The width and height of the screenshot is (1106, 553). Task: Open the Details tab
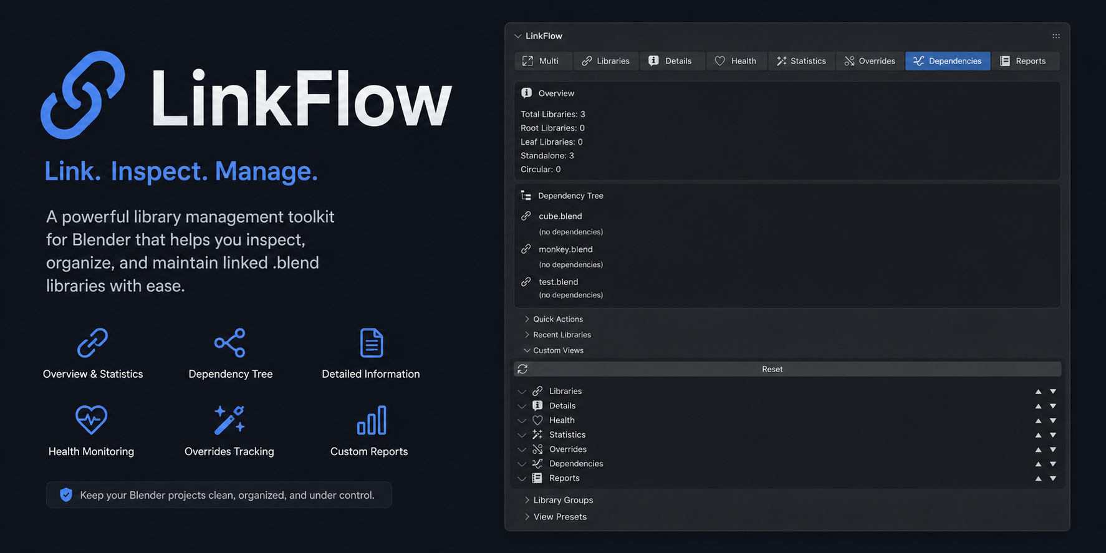(x=672, y=61)
